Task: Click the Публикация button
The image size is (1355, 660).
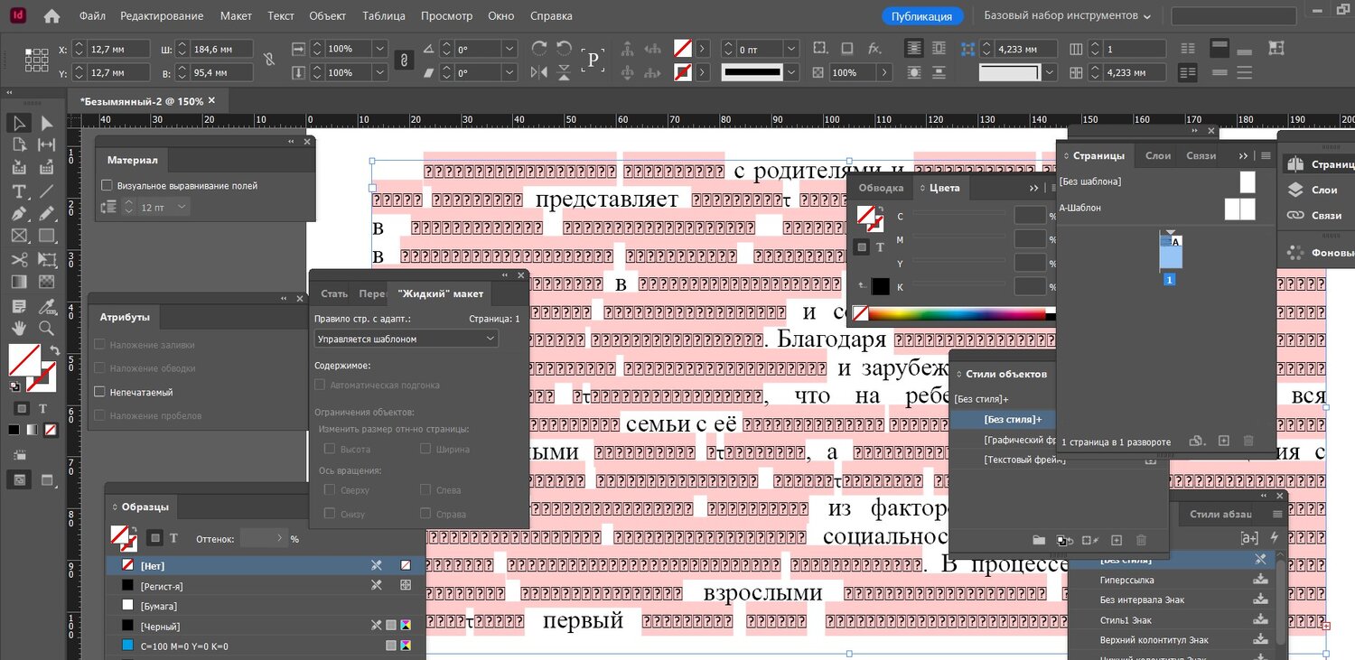Action: [921, 16]
